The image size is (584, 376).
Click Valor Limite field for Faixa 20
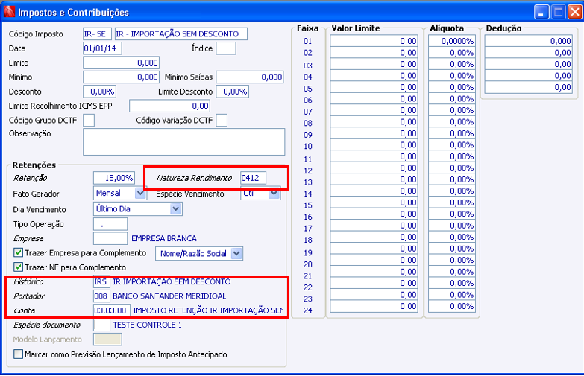click(x=374, y=261)
